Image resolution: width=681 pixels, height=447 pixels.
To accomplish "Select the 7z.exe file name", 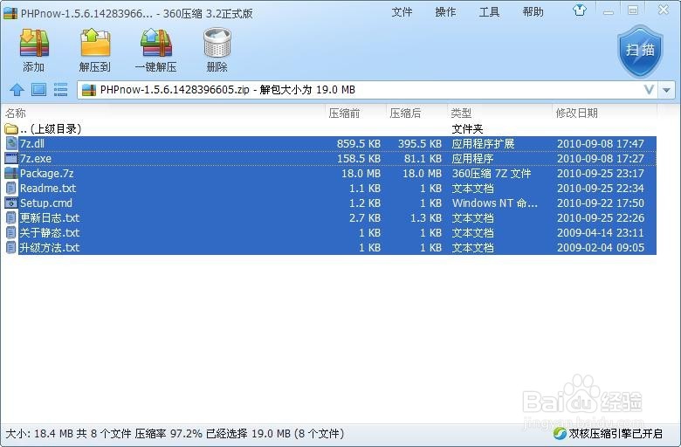I will pos(36,159).
